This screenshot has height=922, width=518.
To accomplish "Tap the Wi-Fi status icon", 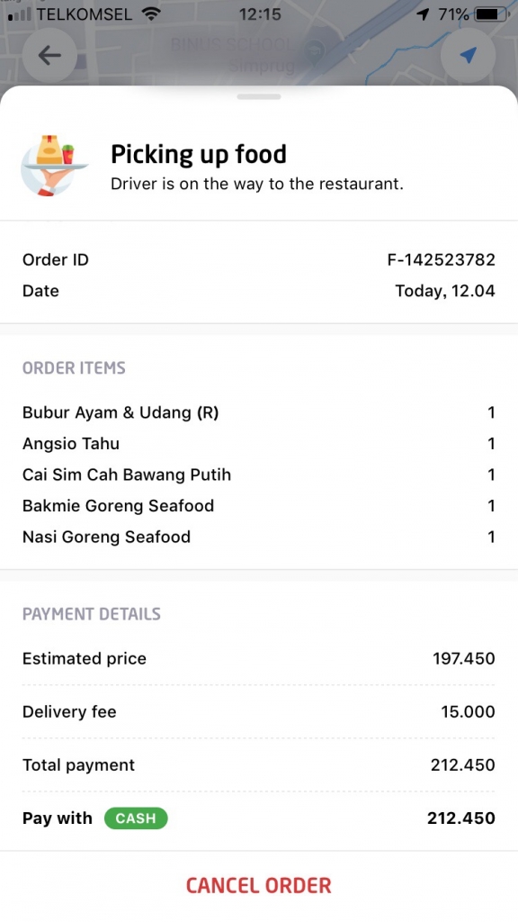I will coord(151,14).
